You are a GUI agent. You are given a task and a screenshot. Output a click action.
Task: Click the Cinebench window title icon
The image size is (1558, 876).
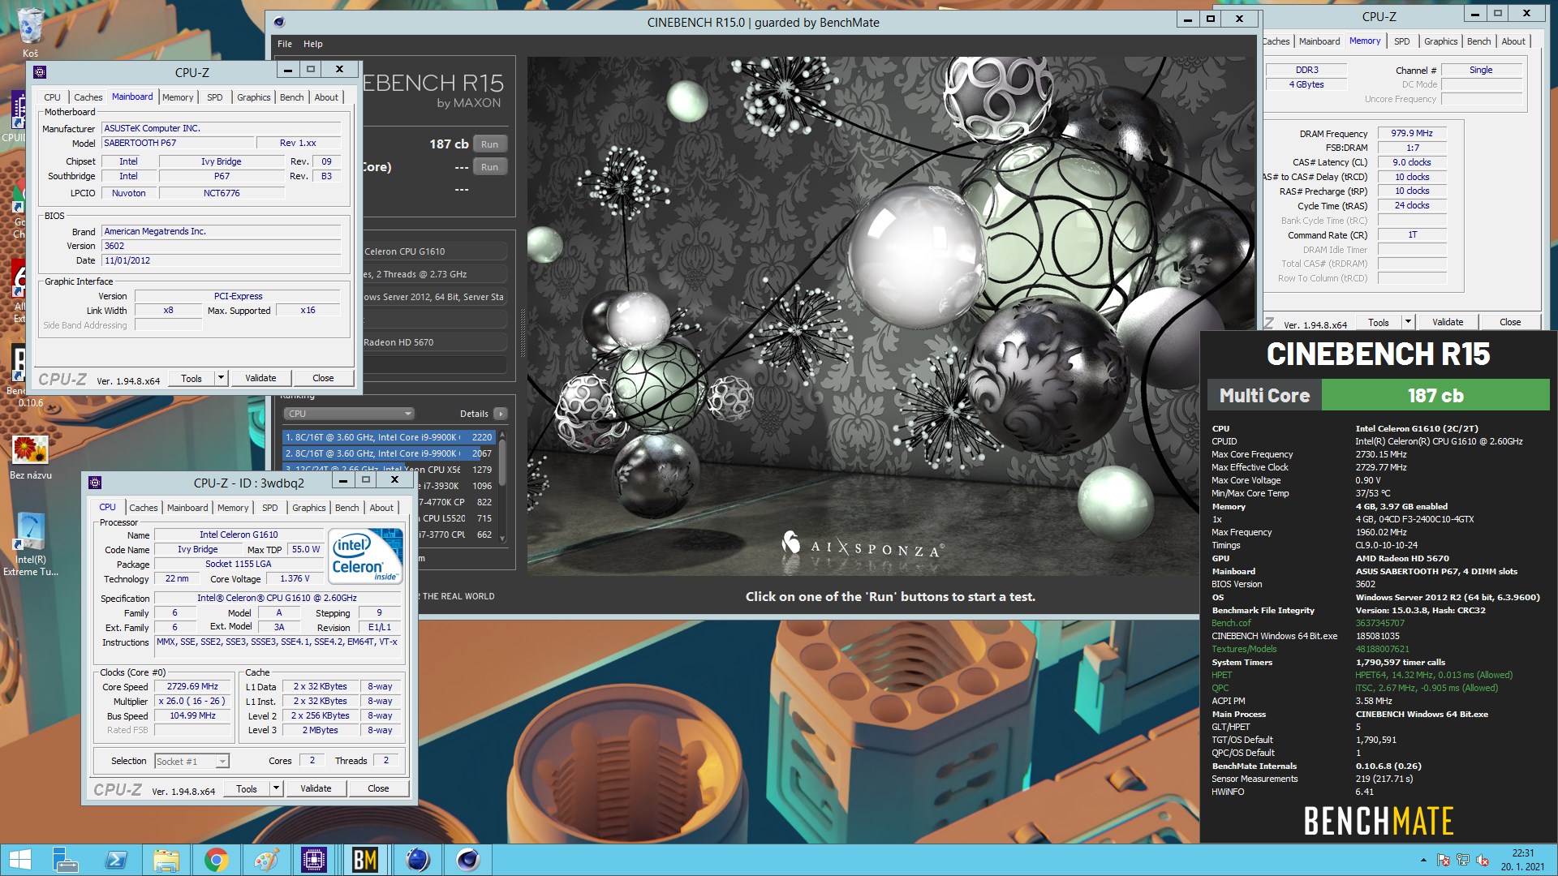[280, 22]
